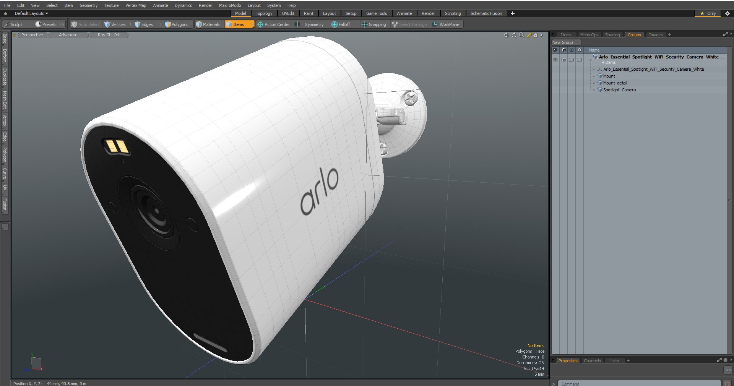Add new panel tab after Images

coord(669,35)
